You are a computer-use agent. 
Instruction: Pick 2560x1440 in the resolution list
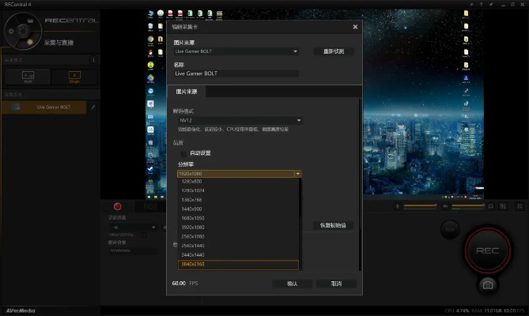tap(238, 246)
